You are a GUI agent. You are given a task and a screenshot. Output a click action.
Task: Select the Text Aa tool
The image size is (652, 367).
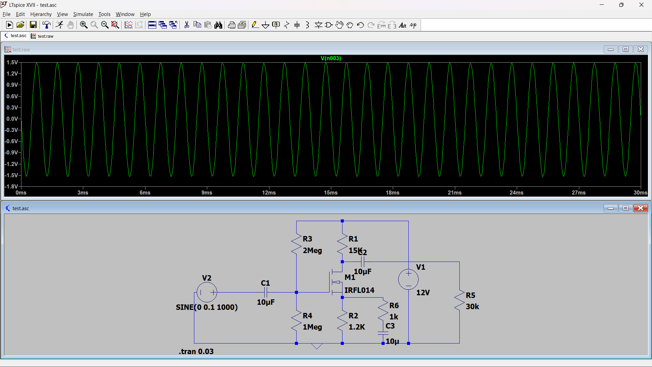pyautogui.click(x=403, y=25)
